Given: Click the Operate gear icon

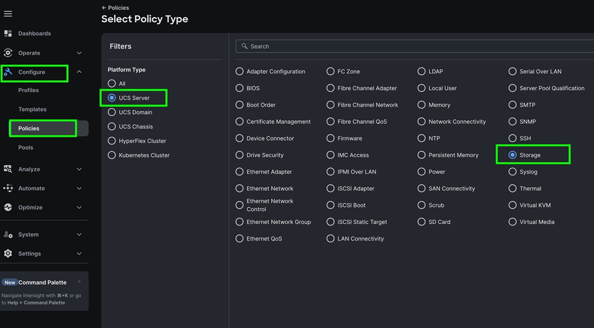Looking at the screenshot, I should (8, 53).
